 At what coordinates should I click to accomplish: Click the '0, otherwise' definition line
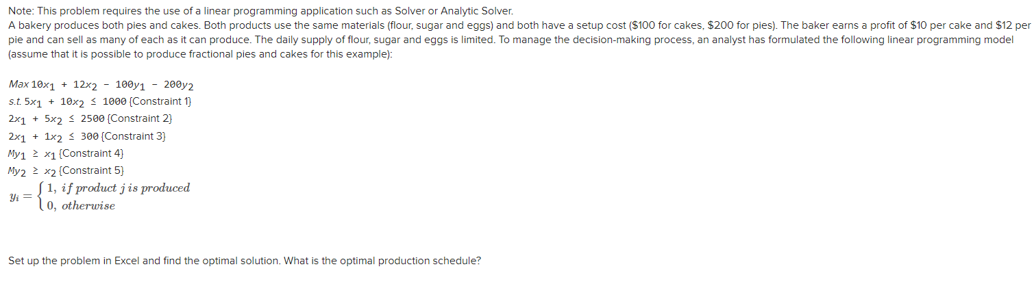80,206
